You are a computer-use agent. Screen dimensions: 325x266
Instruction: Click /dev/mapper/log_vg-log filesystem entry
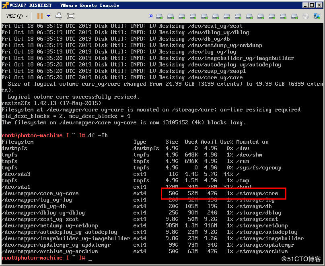[x=37, y=200]
